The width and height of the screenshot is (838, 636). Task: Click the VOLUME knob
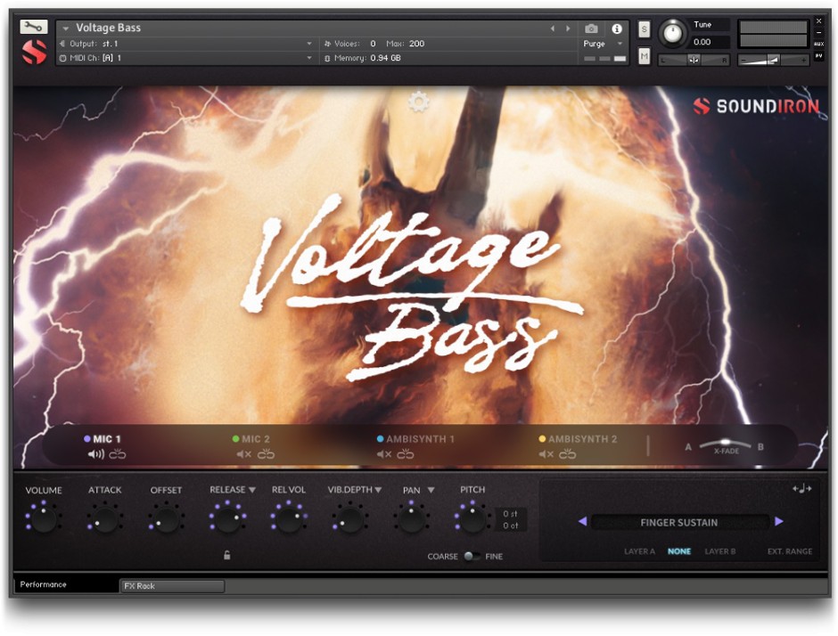pyautogui.click(x=44, y=518)
